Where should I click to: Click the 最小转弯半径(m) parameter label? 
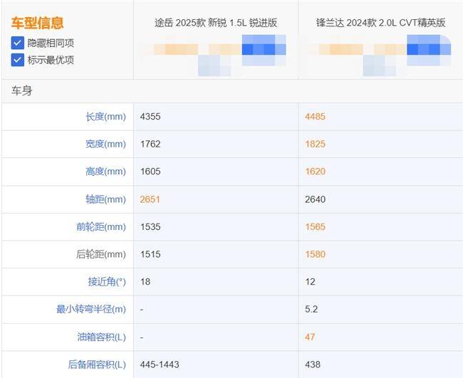pos(91,309)
